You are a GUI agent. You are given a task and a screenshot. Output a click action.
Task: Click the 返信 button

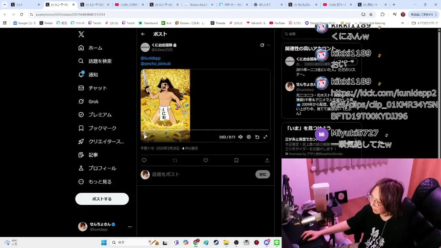pyautogui.click(x=263, y=174)
